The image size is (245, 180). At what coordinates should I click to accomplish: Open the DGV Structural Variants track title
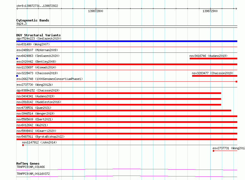click(39, 35)
